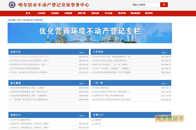Open 政策法规 from the red menu
196x130 pixels.
point(95,13)
